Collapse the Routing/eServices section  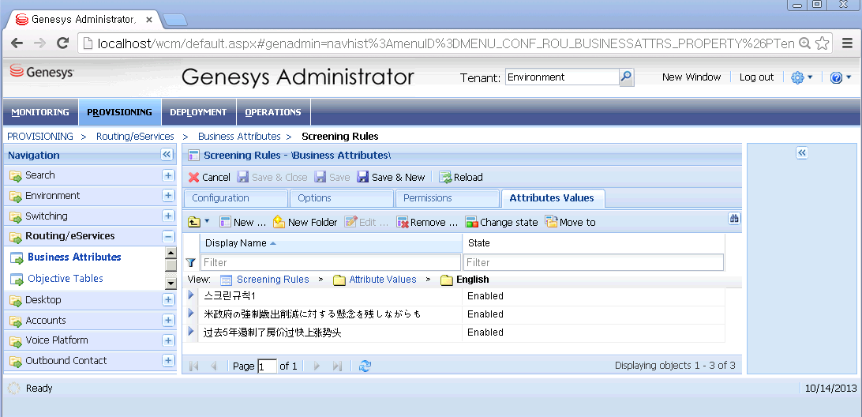168,236
